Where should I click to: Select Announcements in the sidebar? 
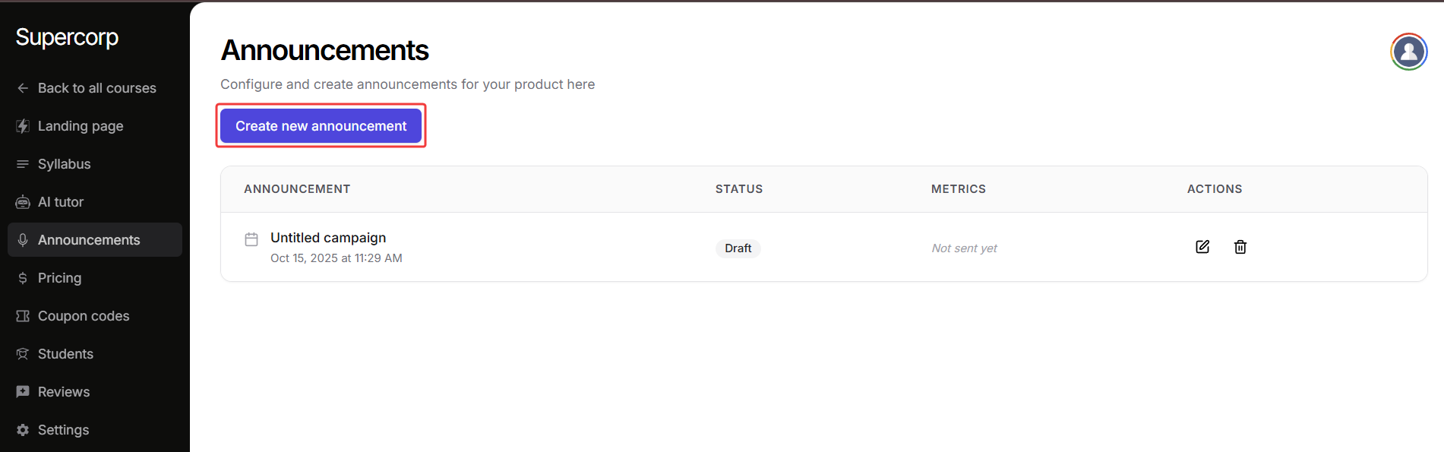[89, 240]
